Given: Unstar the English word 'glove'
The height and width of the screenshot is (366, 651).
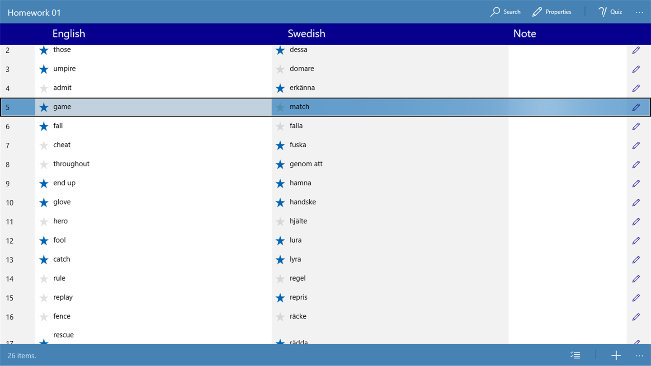Looking at the screenshot, I should [44, 202].
